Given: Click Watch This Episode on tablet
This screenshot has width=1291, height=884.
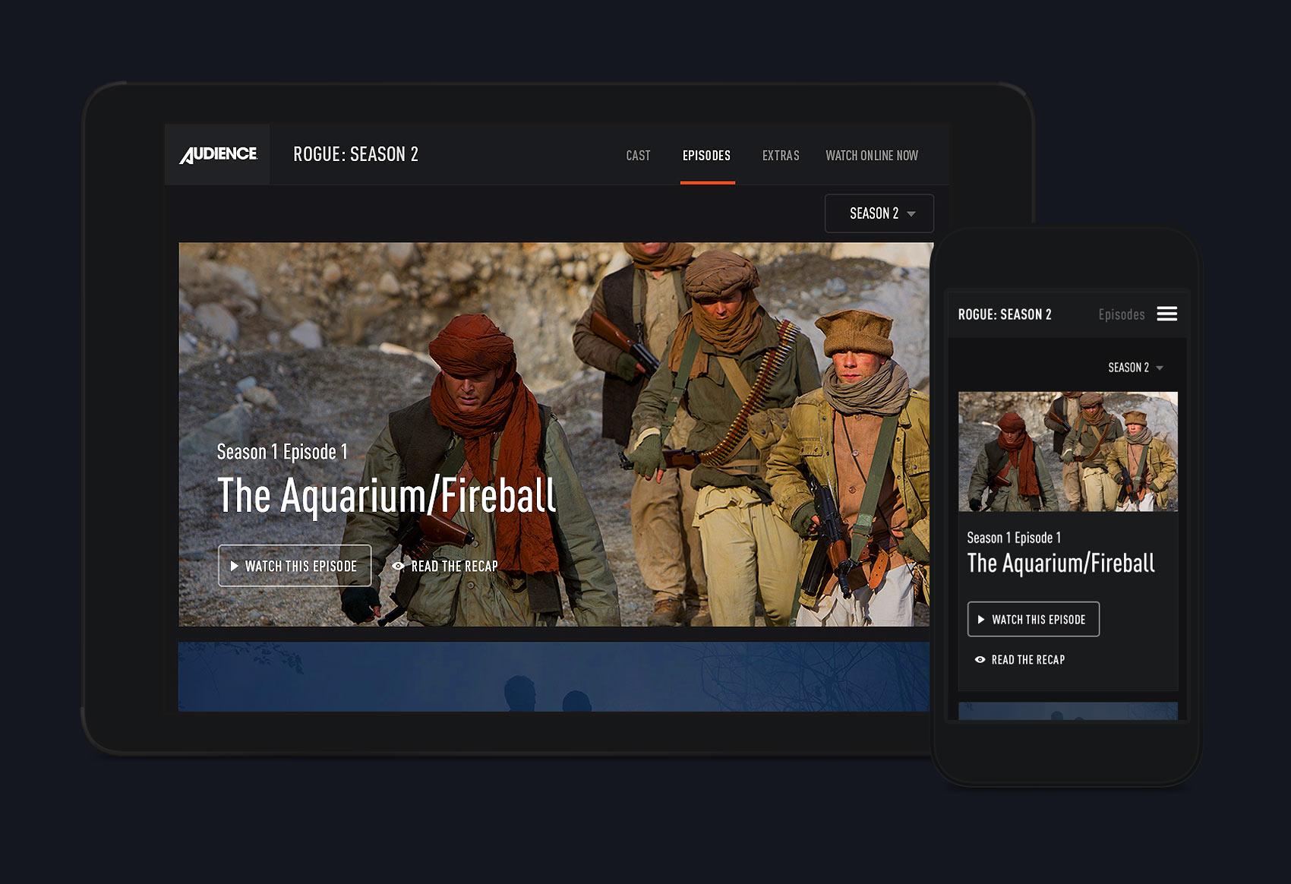Looking at the screenshot, I should point(295,566).
